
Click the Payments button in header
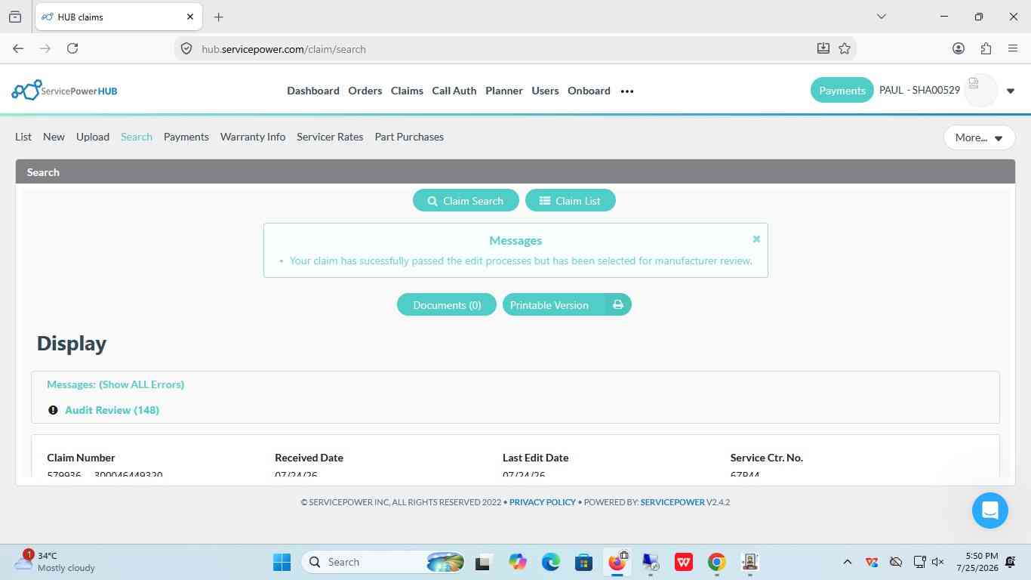pos(842,91)
